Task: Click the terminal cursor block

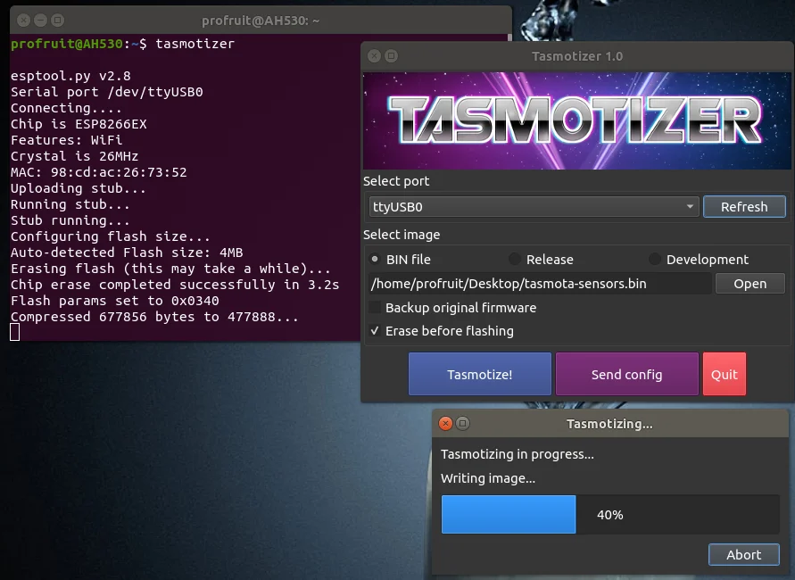Action: tap(14, 333)
